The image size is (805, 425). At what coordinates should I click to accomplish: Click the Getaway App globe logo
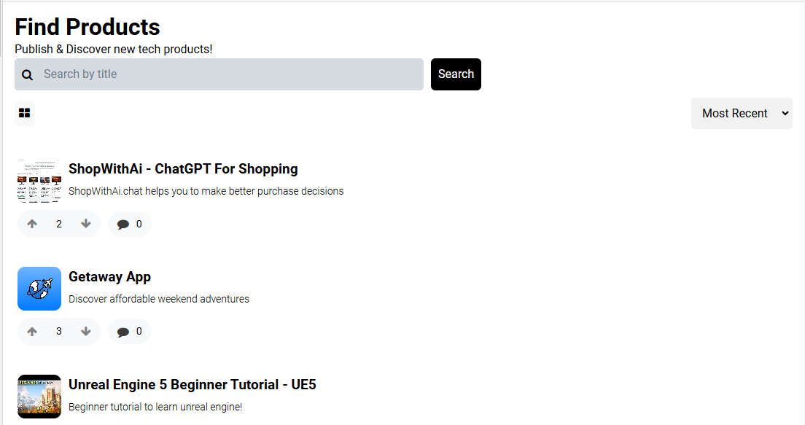pos(39,289)
